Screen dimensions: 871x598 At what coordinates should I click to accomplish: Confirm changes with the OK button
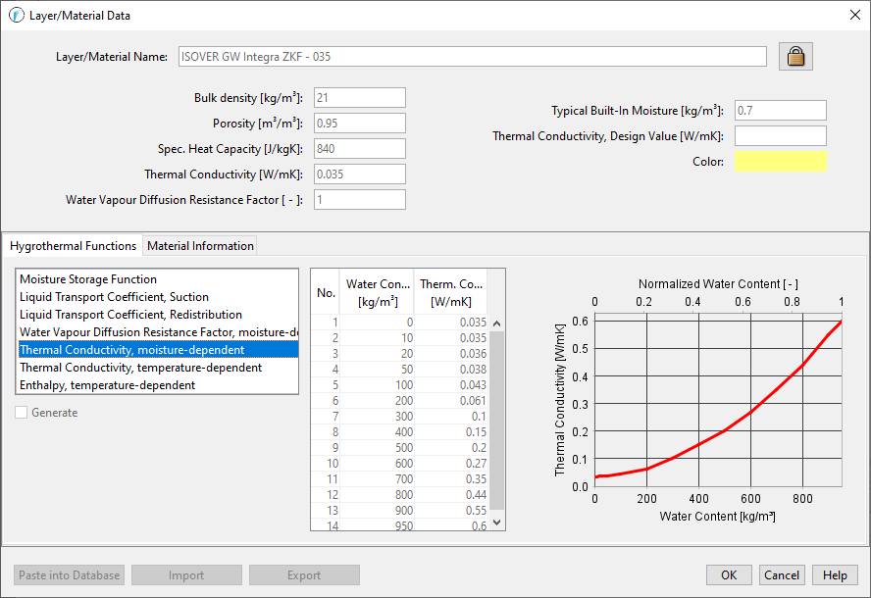tap(728, 574)
